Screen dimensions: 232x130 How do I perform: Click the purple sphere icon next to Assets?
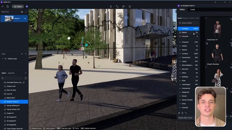pos(27,6)
